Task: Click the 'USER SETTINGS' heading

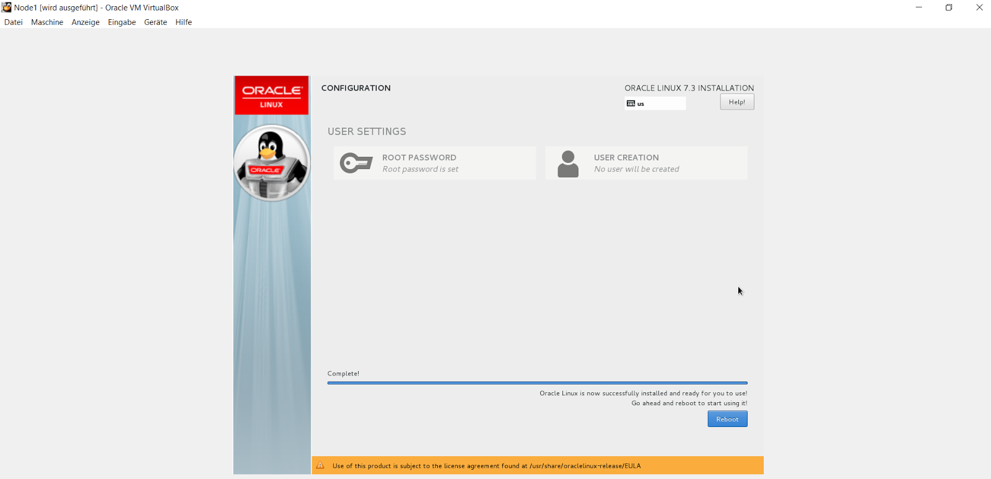Action: (x=367, y=131)
